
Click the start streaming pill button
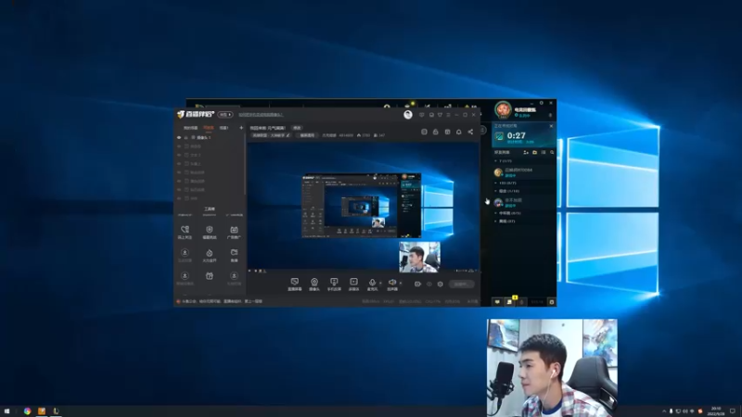tap(461, 284)
